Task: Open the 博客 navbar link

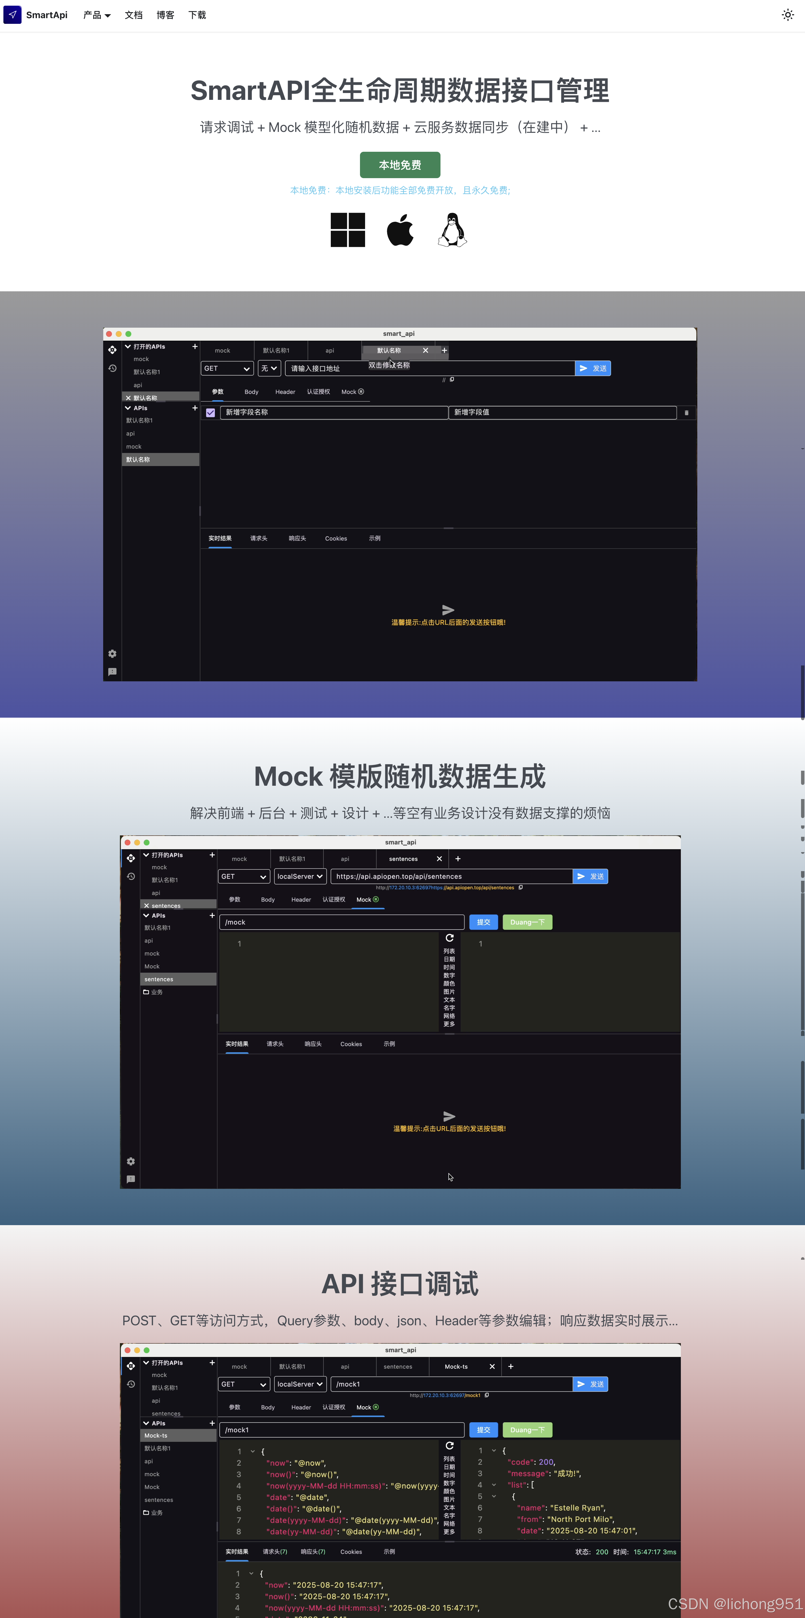Action: pyautogui.click(x=166, y=15)
